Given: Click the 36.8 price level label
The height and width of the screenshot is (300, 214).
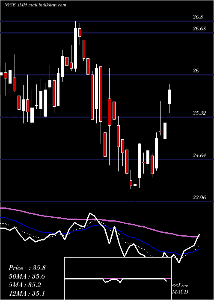Looking at the screenshot, I should (x=198, y=17).
